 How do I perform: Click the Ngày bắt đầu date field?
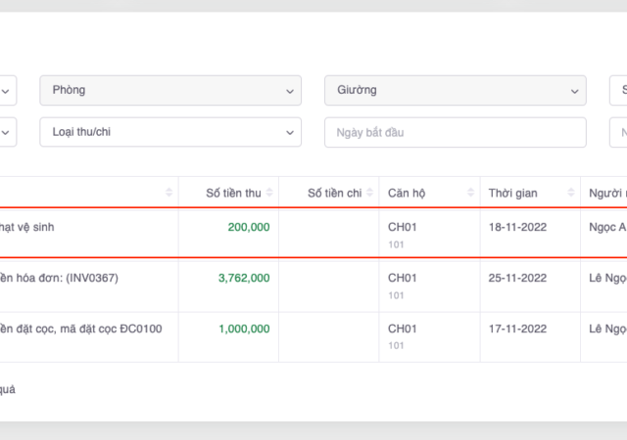pos(455,132)
